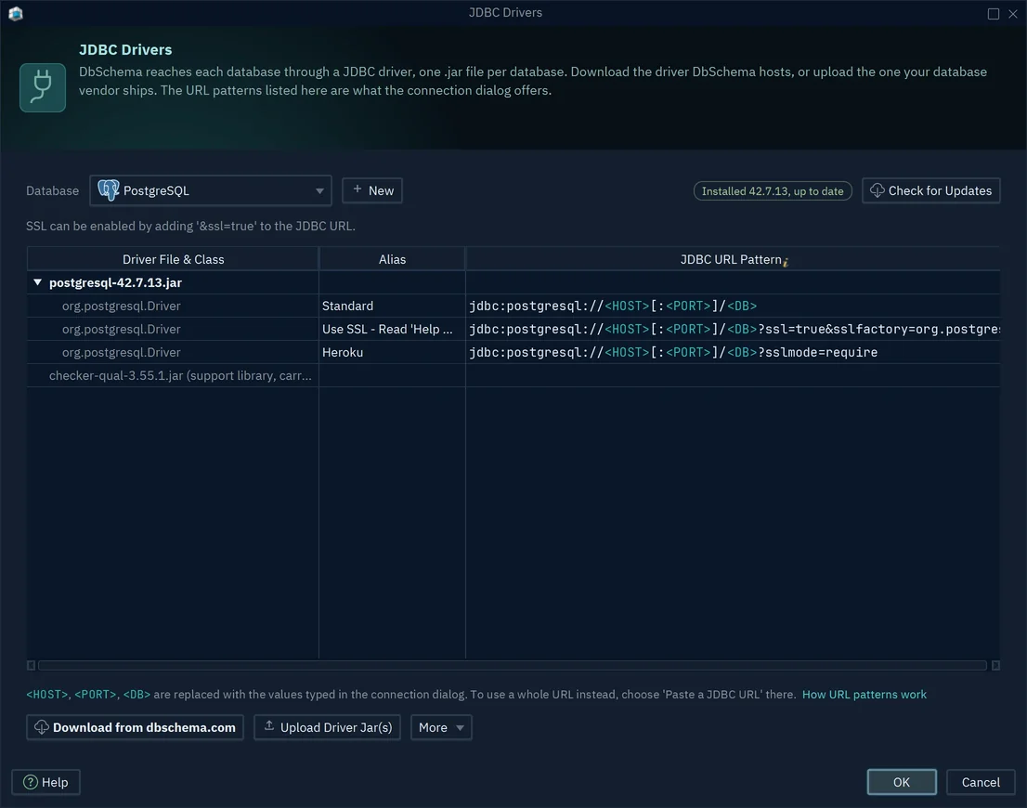Open the How URL patterns work link
Image resolution: width=1027 pixels, height=808 pixels.
[864, 694]
